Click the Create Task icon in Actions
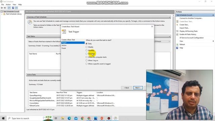 tap(177, 25)
